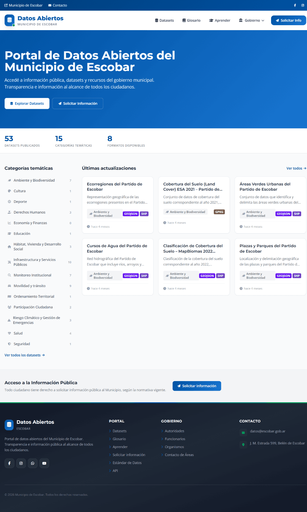Click GEOJSON badge on Ecorregiones card
The width and height of the screenshot is (307, 512).
(x=131, y=214)
